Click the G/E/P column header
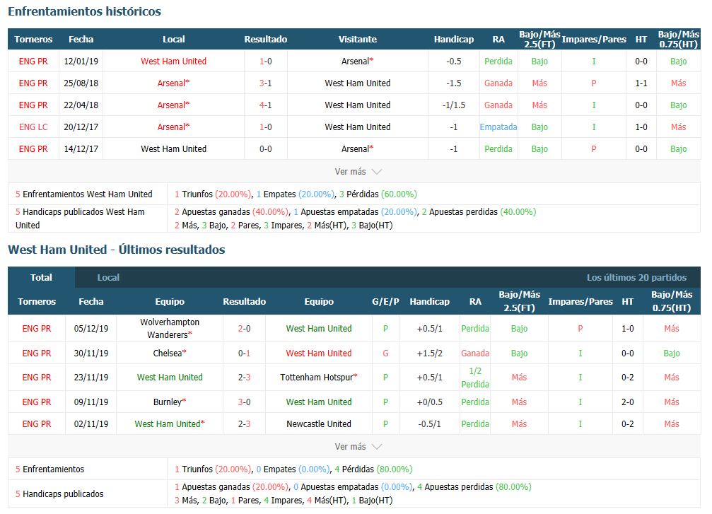 (385, 301)
